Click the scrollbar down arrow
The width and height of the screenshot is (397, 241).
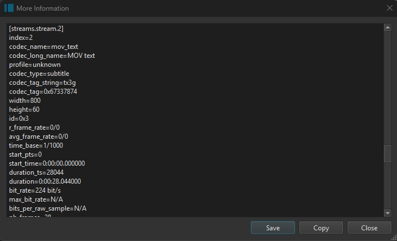tap(387, 213)
